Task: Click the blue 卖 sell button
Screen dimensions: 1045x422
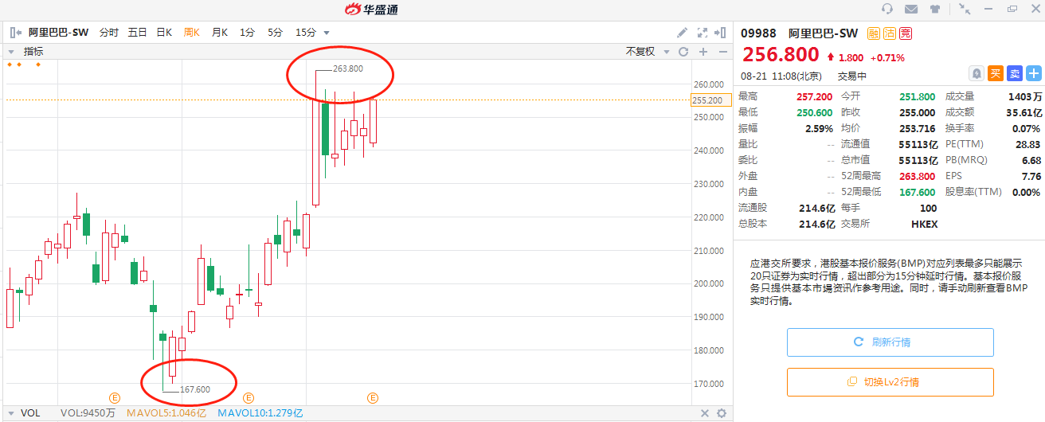Action: [1014, 73]
